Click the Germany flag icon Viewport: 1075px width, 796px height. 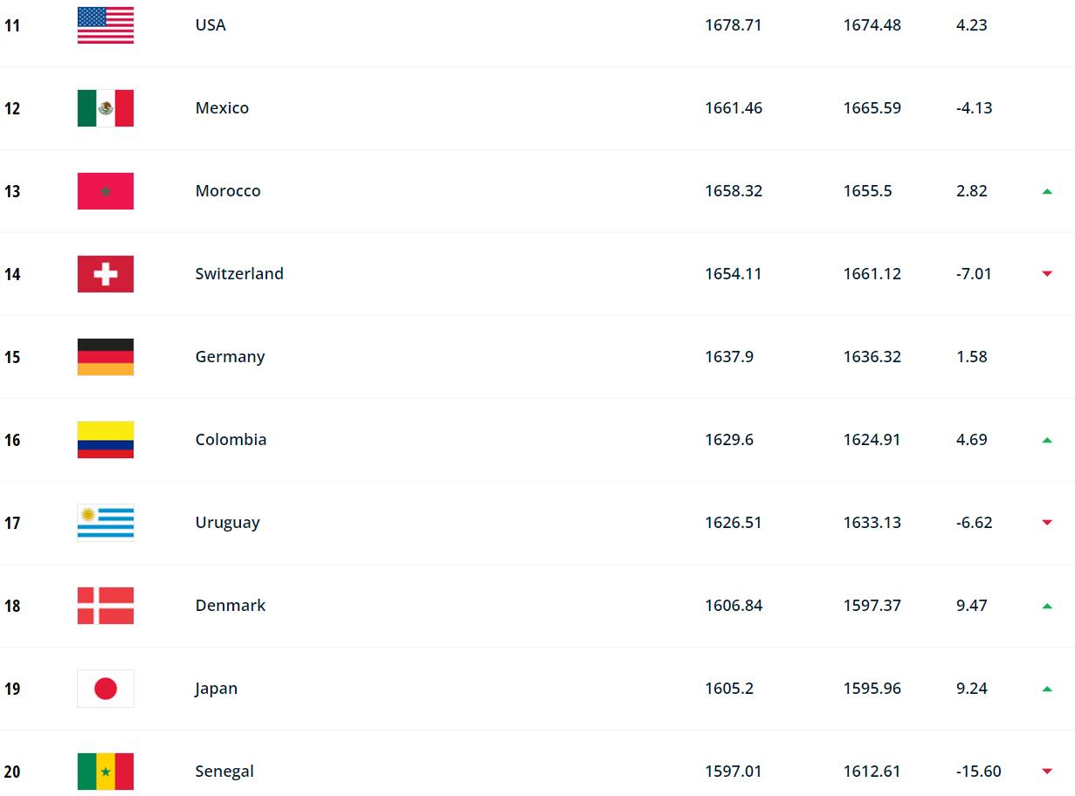pos(106,357)
